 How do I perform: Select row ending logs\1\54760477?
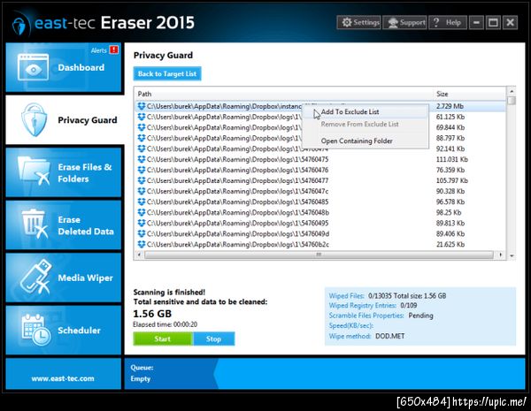pos(320,180)
